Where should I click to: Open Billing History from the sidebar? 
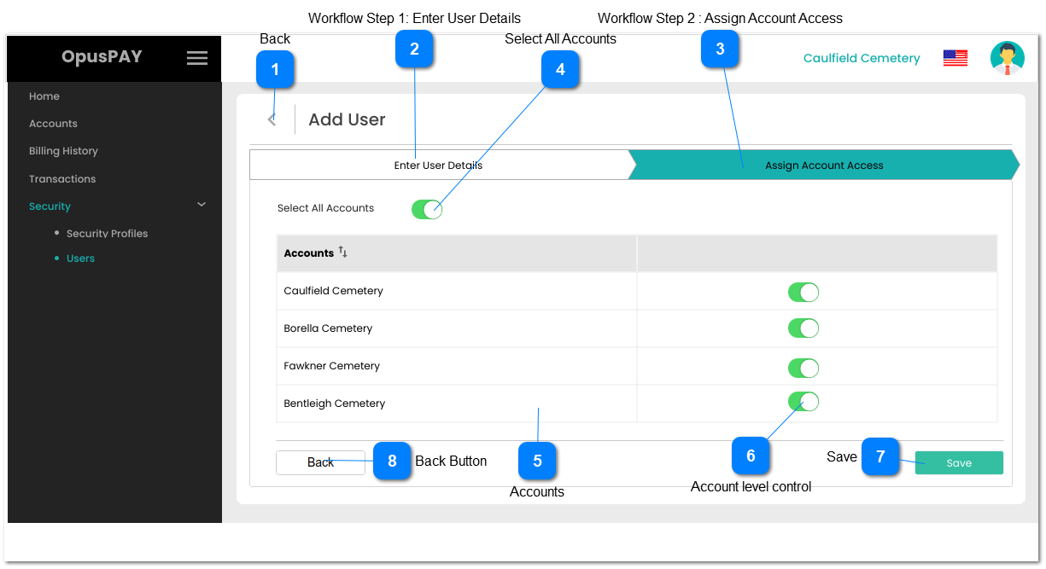click(64, 151)
